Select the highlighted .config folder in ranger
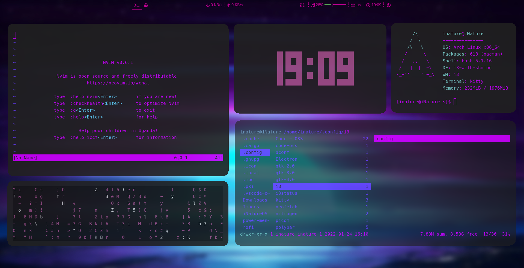524x268 pixels. (255, 153)
